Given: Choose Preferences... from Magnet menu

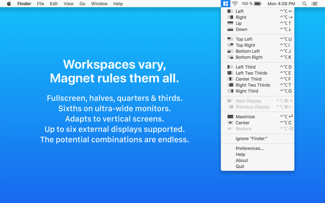Looking at the screenshot, I should pos(250,148).
